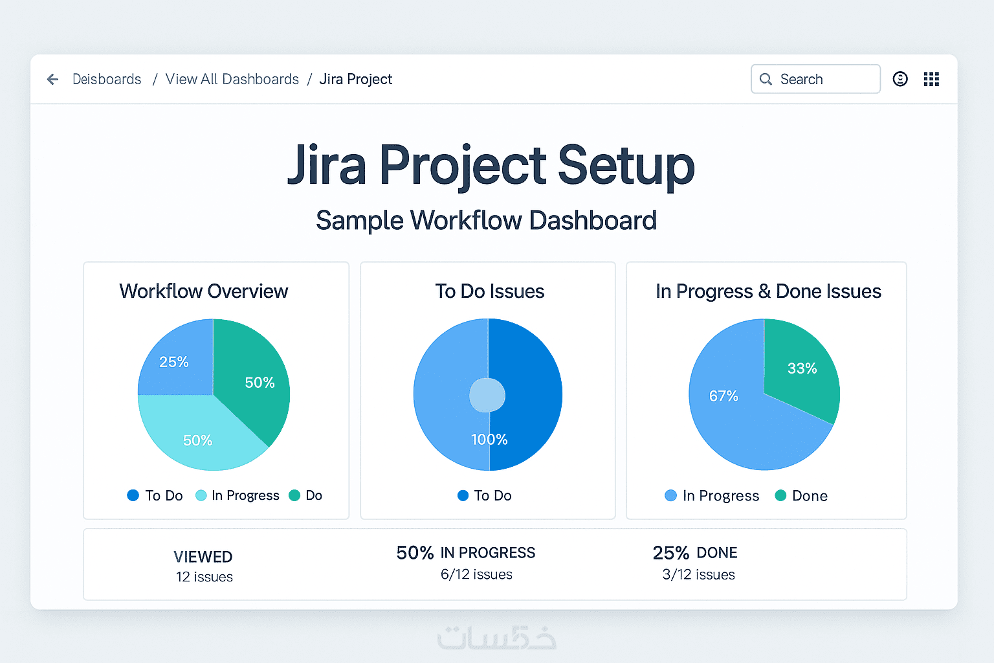Open the smiley face feedback icon
994x663 pixels.
coord(900,79)
